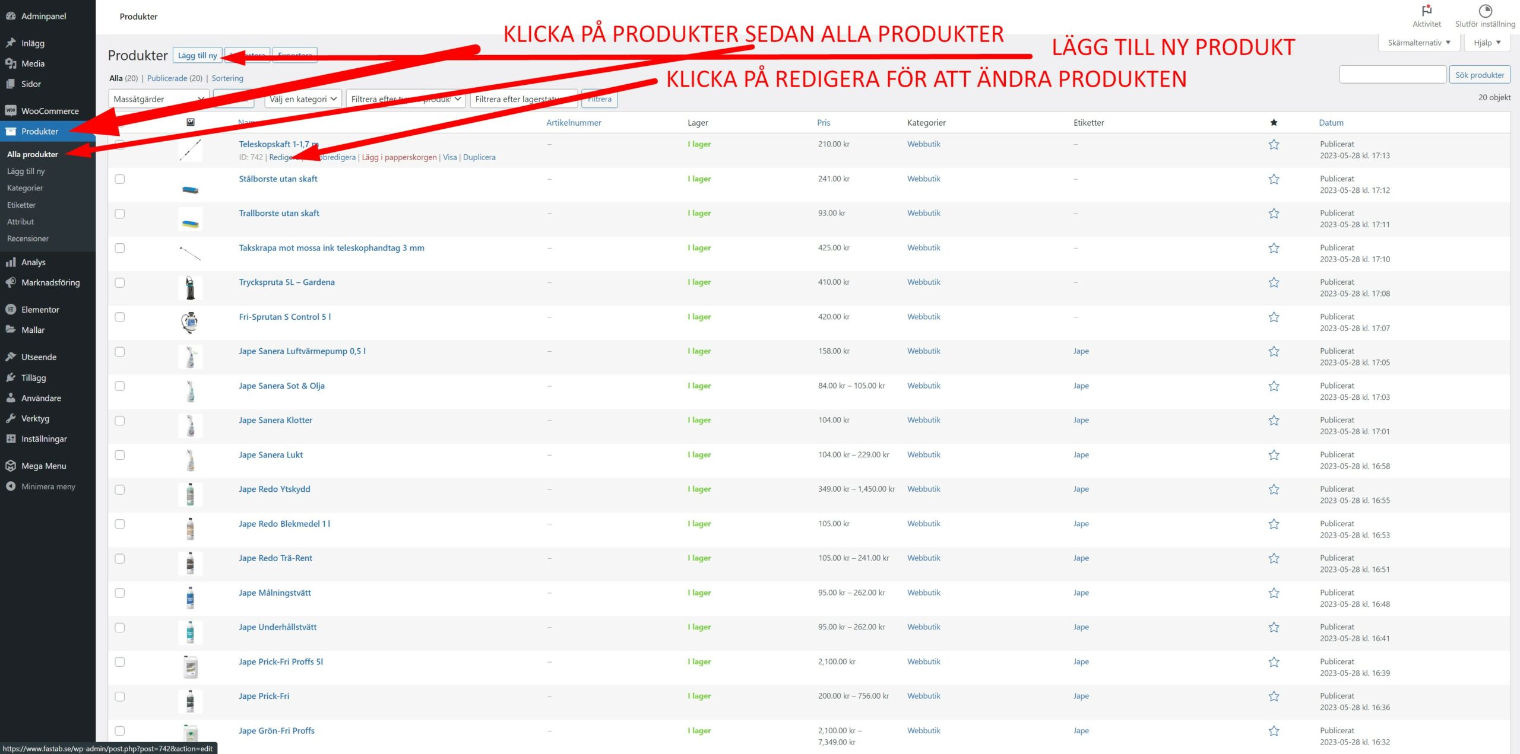Click the Utseende brush icon
The image size is (1520, 754).
(x=11, y=357)
